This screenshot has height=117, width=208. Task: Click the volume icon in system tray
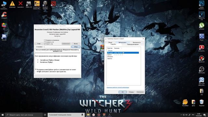point(187,115)
